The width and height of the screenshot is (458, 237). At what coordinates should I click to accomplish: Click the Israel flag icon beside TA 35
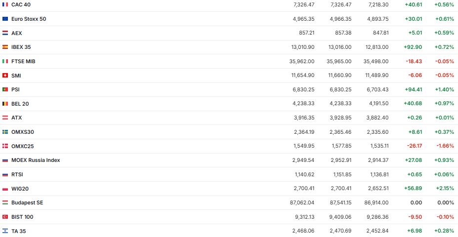[5, 231]
